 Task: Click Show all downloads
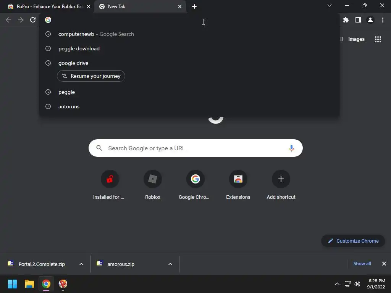[x=362, y=264]
